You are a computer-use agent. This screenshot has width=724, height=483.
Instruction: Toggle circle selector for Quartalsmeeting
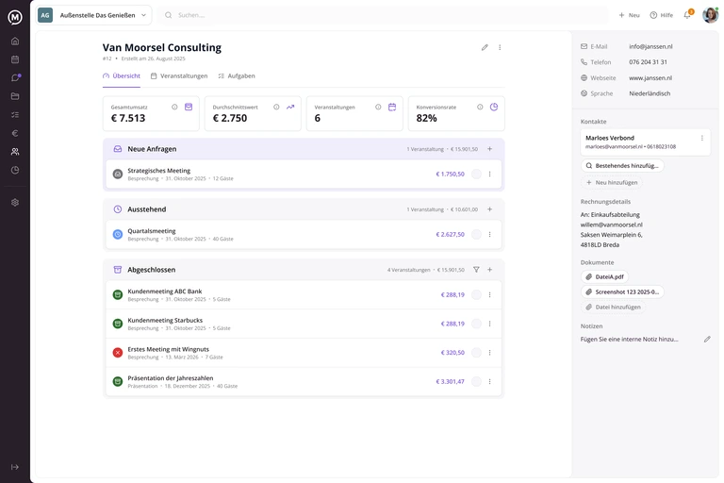[x=476, y=234]
